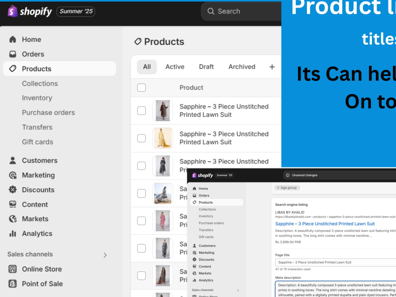Click the Point of Sale bag icon
Screen dimensions: 396x297
tap(13, 284)
